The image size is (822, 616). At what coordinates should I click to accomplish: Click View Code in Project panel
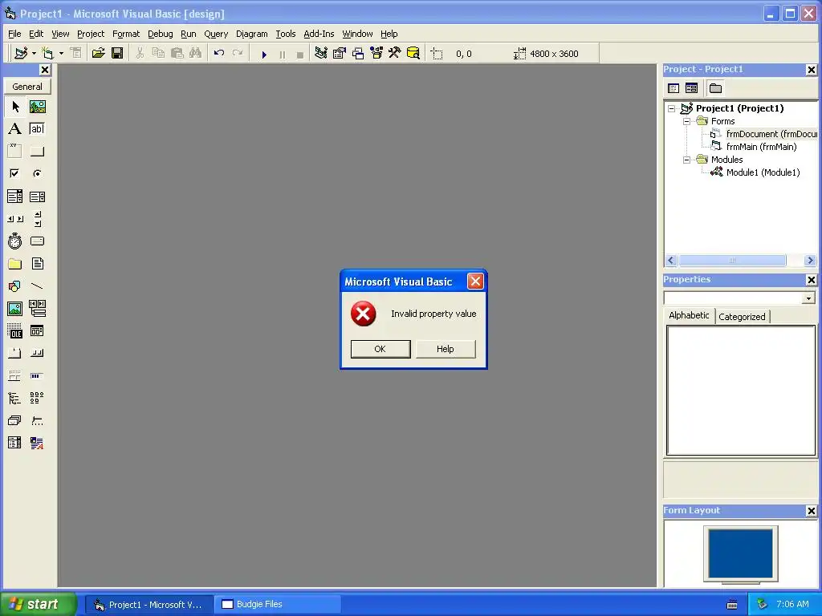tap(673, 88)
